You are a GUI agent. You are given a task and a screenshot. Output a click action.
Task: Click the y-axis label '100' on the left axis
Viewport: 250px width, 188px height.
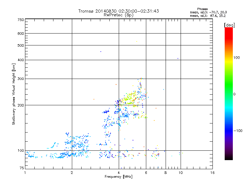pos(21,150)
